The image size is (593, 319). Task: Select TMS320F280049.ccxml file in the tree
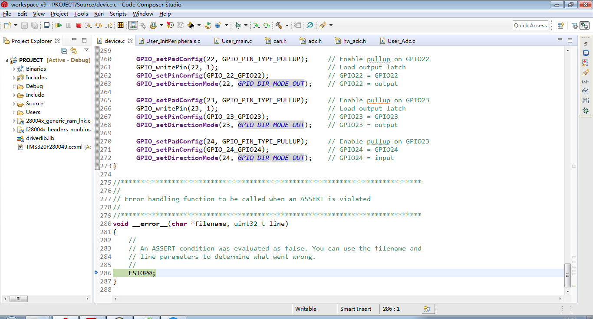point(54,147)
